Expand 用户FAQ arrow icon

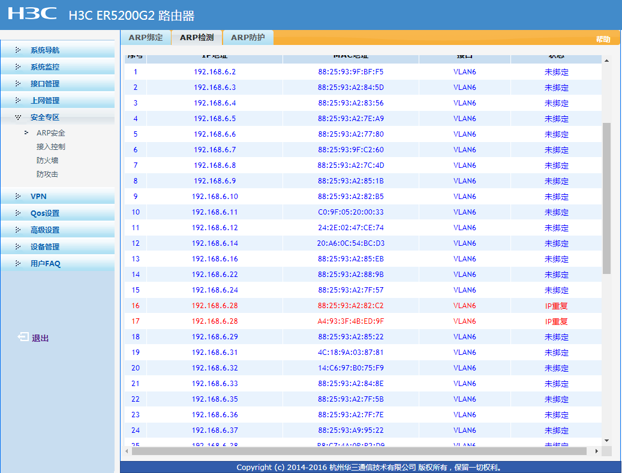coord(18,263)
